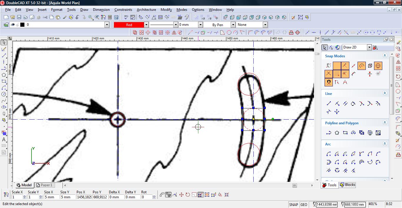Click the Save icon in the main toolbar
Screen dimensions: 402x208
pos(19,17)
